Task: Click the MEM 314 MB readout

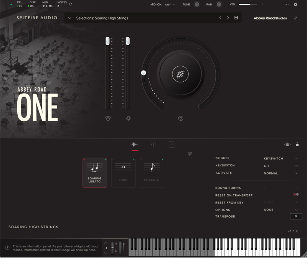Action: [47, 4]
